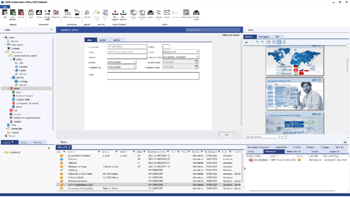Image resolution: width=350 pixels, height=197 pixels.
Task: Click the notes text field
Action: point(153,76)
